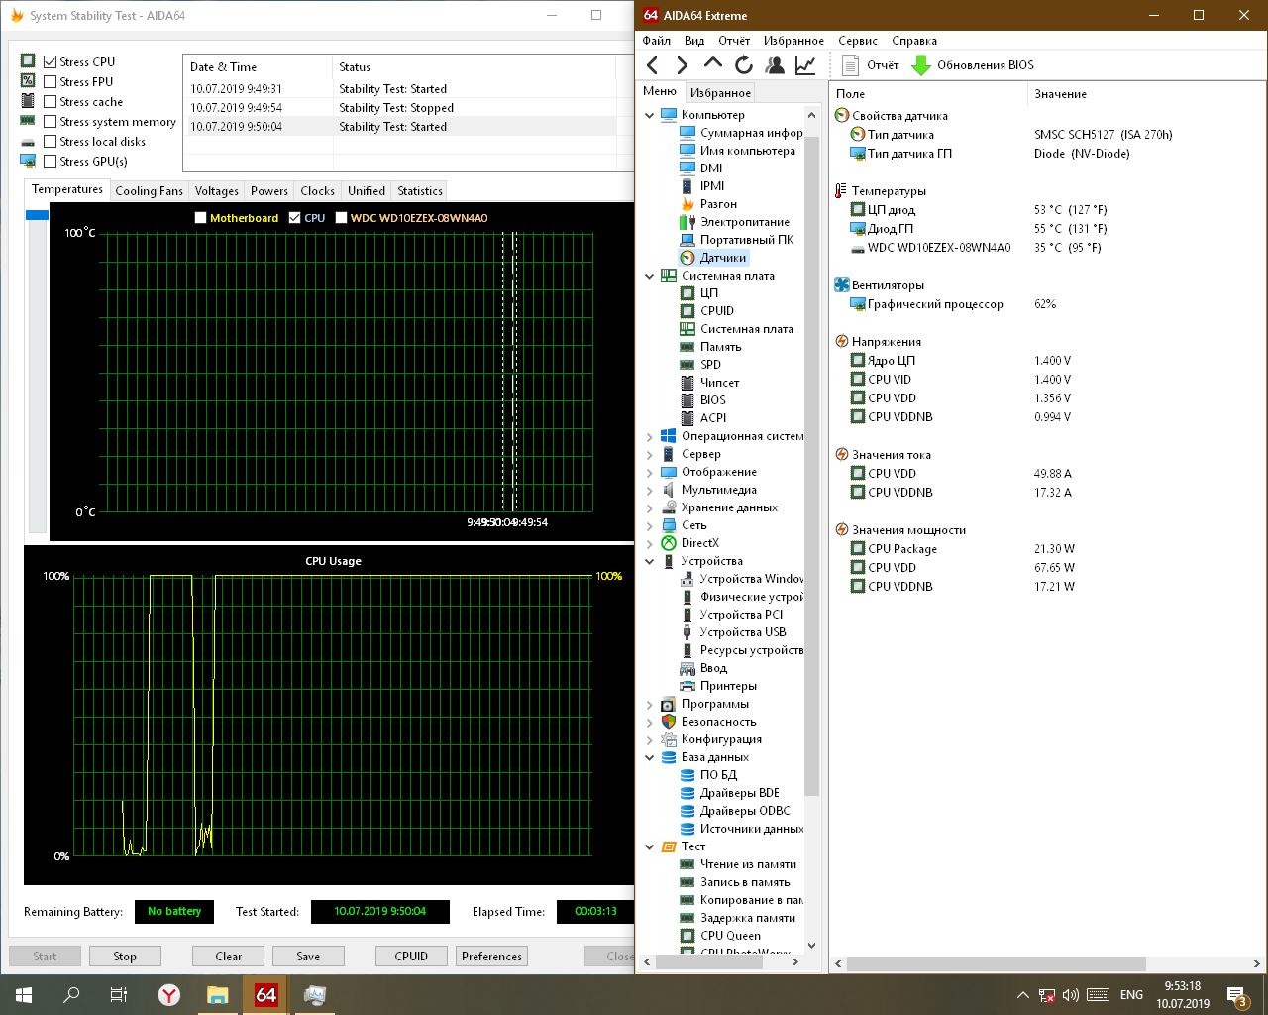Open Электропитание power management item
This screenshot has width=1268, height=1015.
click(734, 222)
